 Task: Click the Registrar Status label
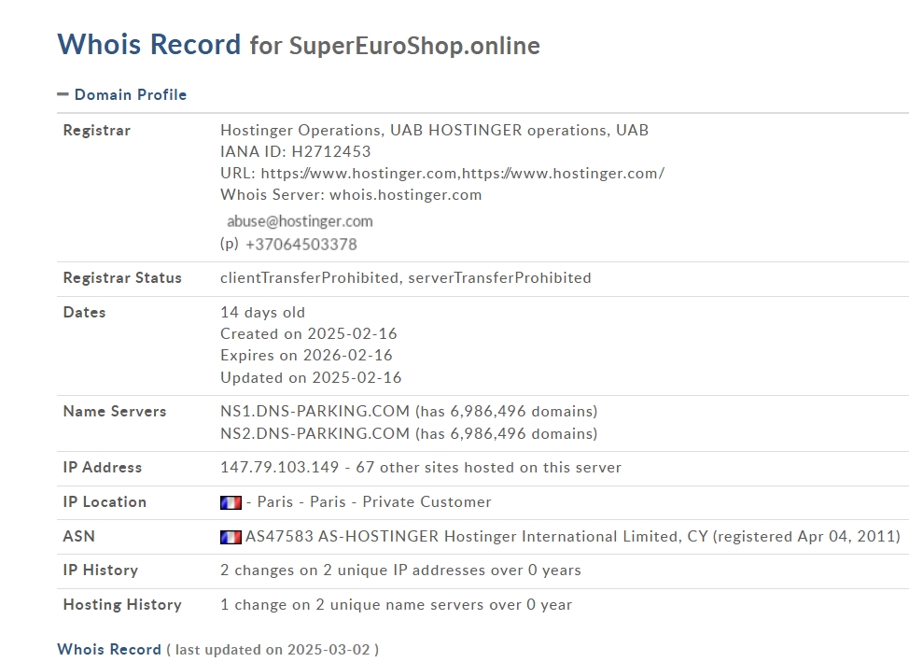pos(122,277)
